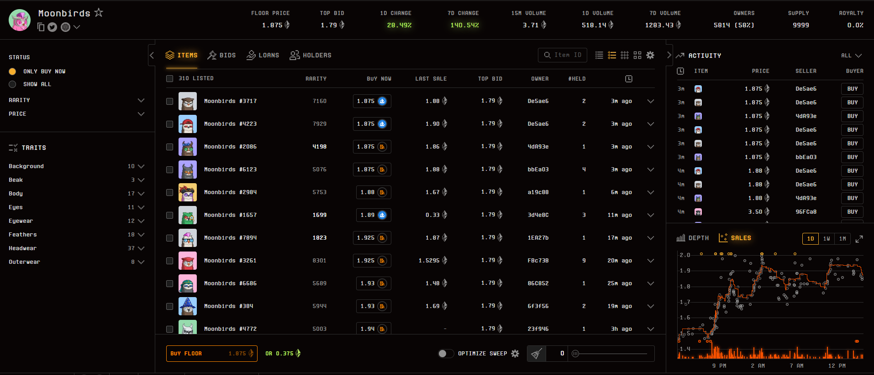Click the Buy Floor button
This screenshot has height=375, width=874.
(x=211, y=354)
